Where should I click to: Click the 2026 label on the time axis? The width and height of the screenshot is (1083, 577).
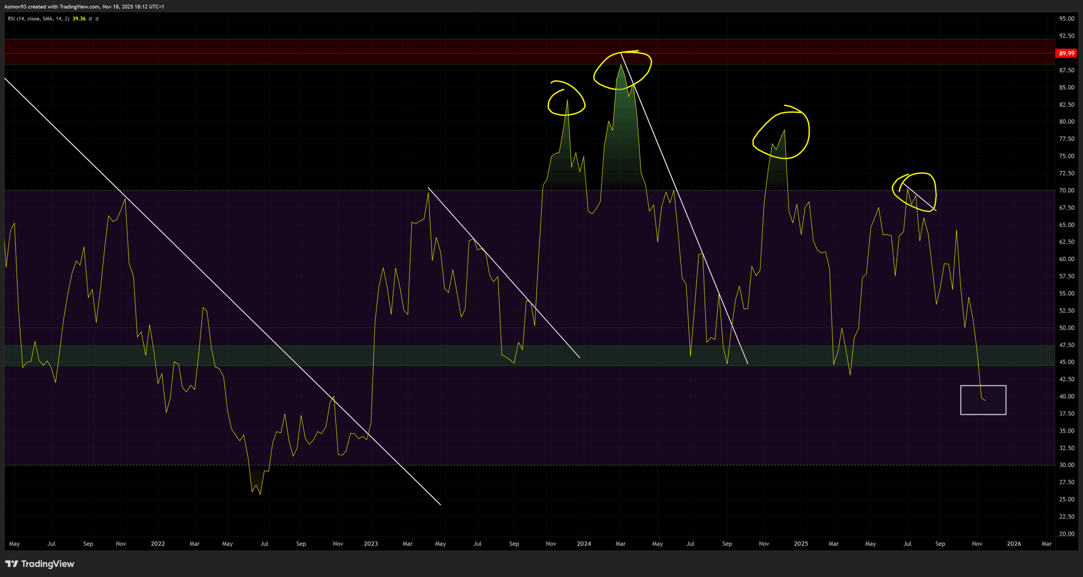pyautogui.click(x=1014, y=544)
